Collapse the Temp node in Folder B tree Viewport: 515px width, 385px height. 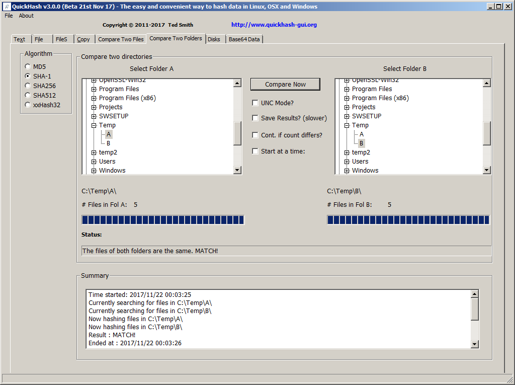tap(347, 125)
